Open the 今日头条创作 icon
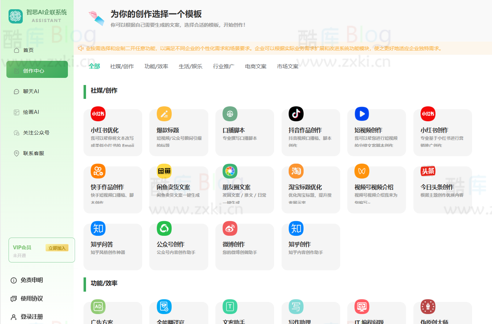492x324 pixels. coord(428,171)
